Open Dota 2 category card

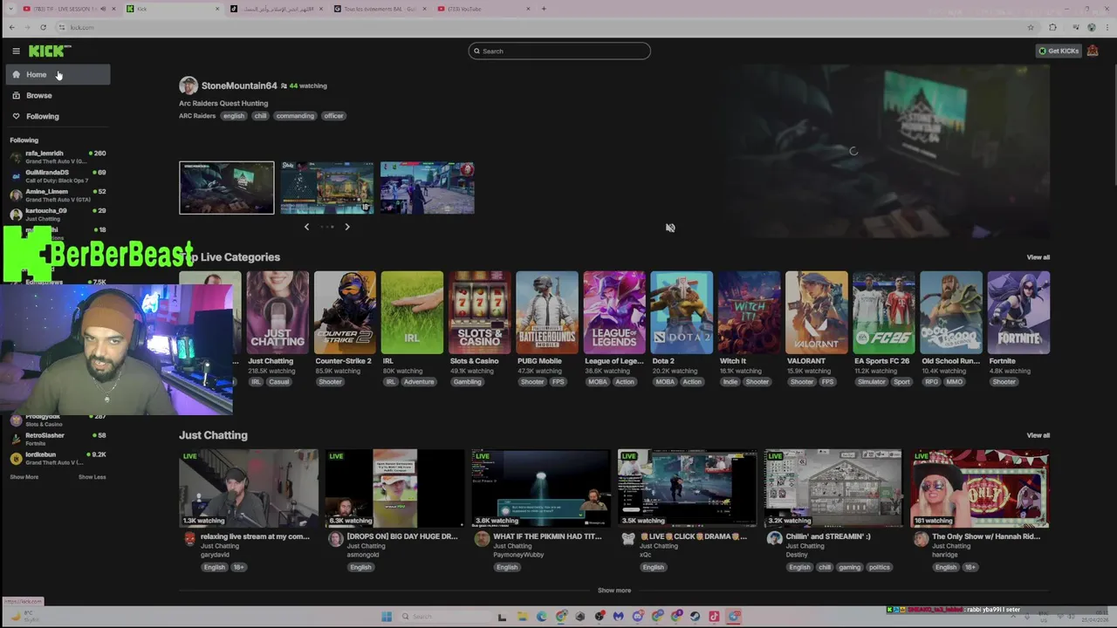coord(682,312)
